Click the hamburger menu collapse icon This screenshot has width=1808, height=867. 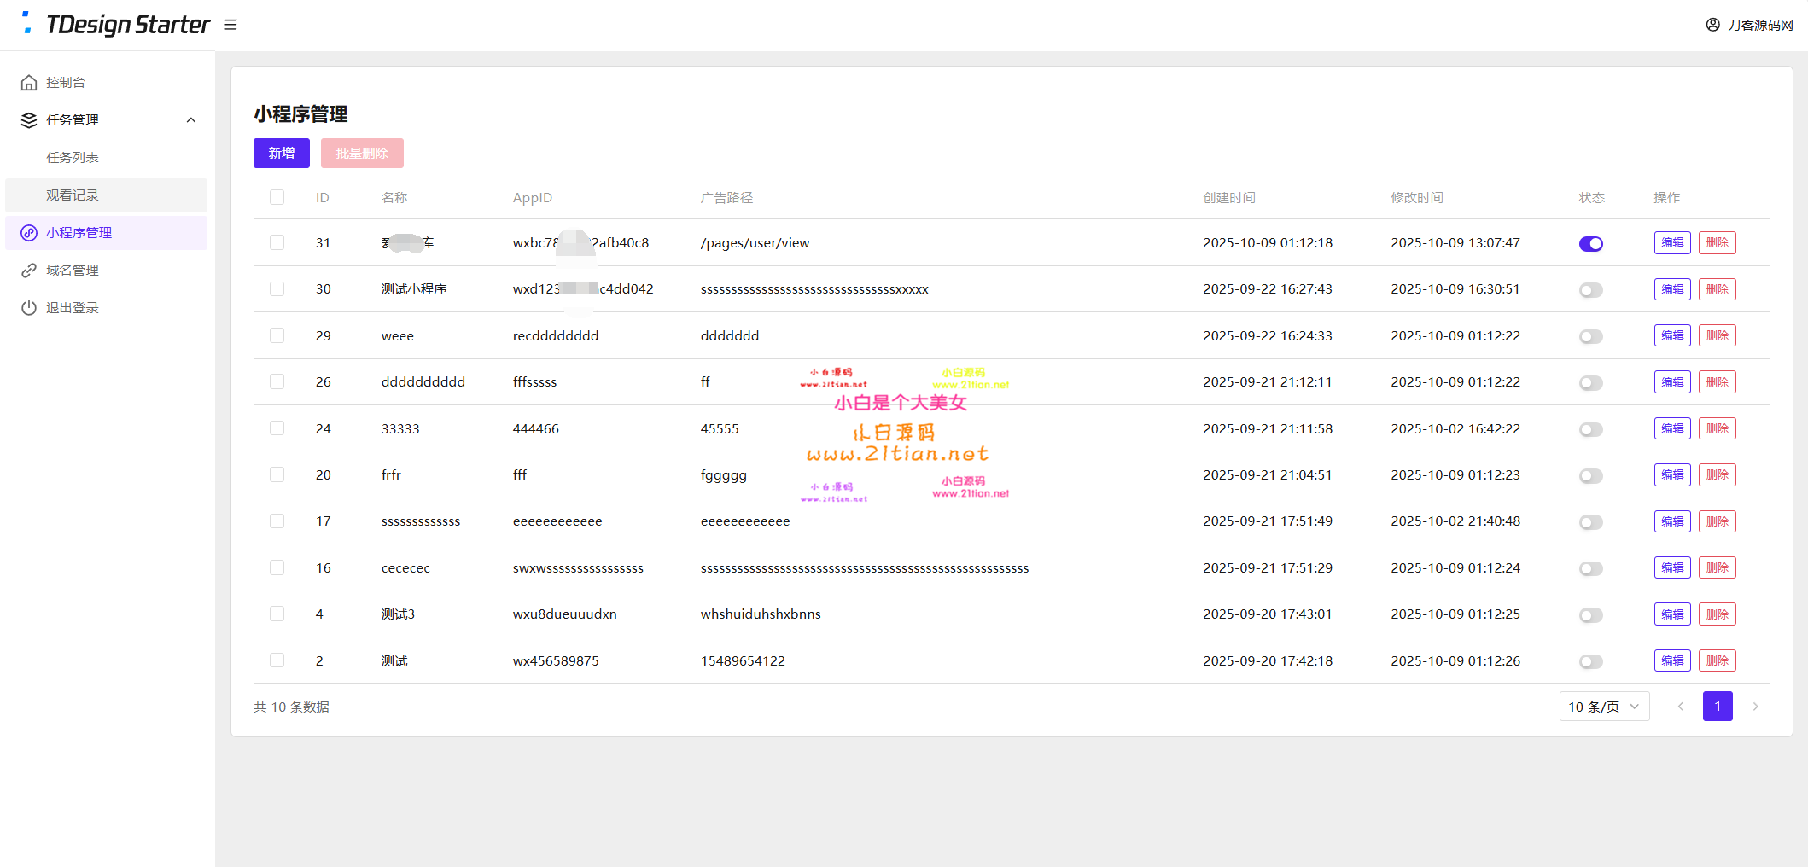tap(230, 25)
